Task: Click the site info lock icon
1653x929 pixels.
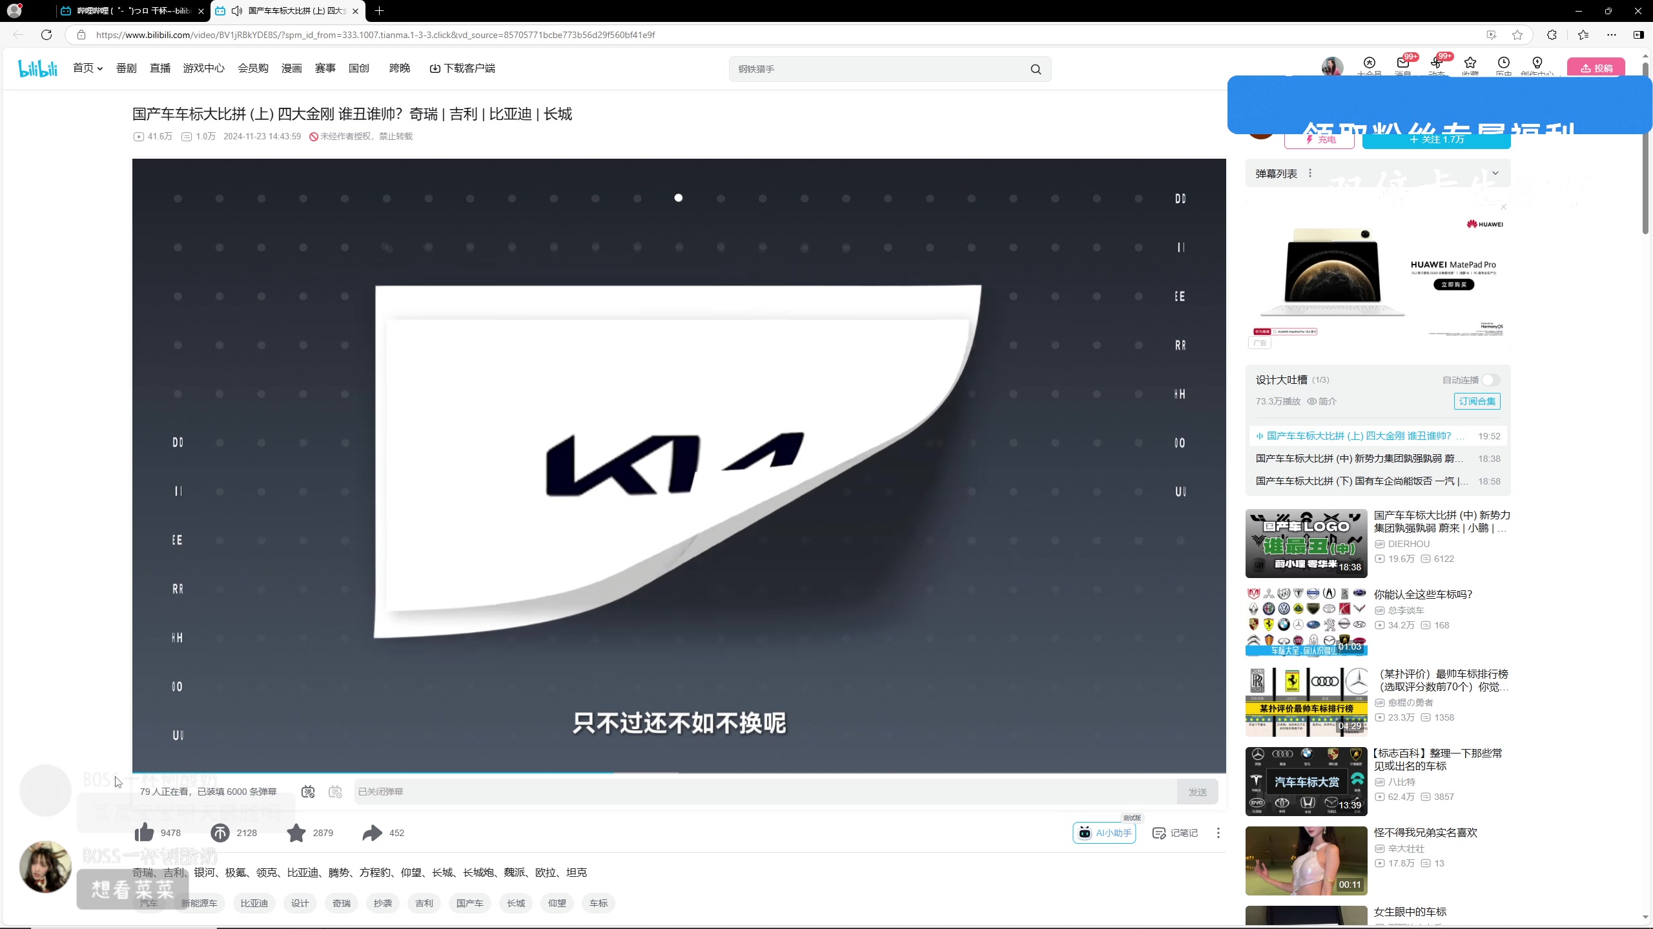Action: coord(81,35)
